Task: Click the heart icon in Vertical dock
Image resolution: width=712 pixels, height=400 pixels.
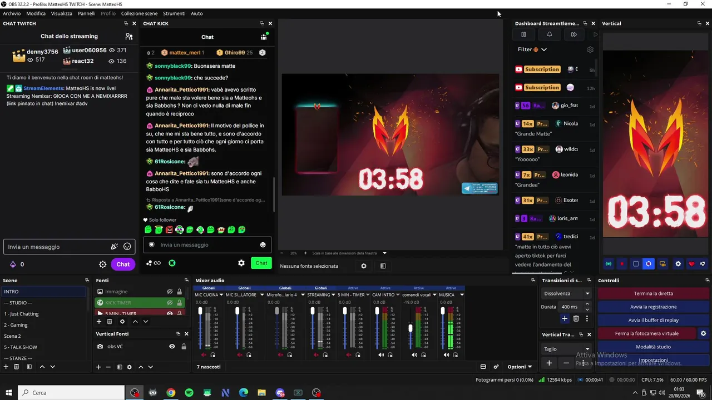Action: [x=691, y=264]
